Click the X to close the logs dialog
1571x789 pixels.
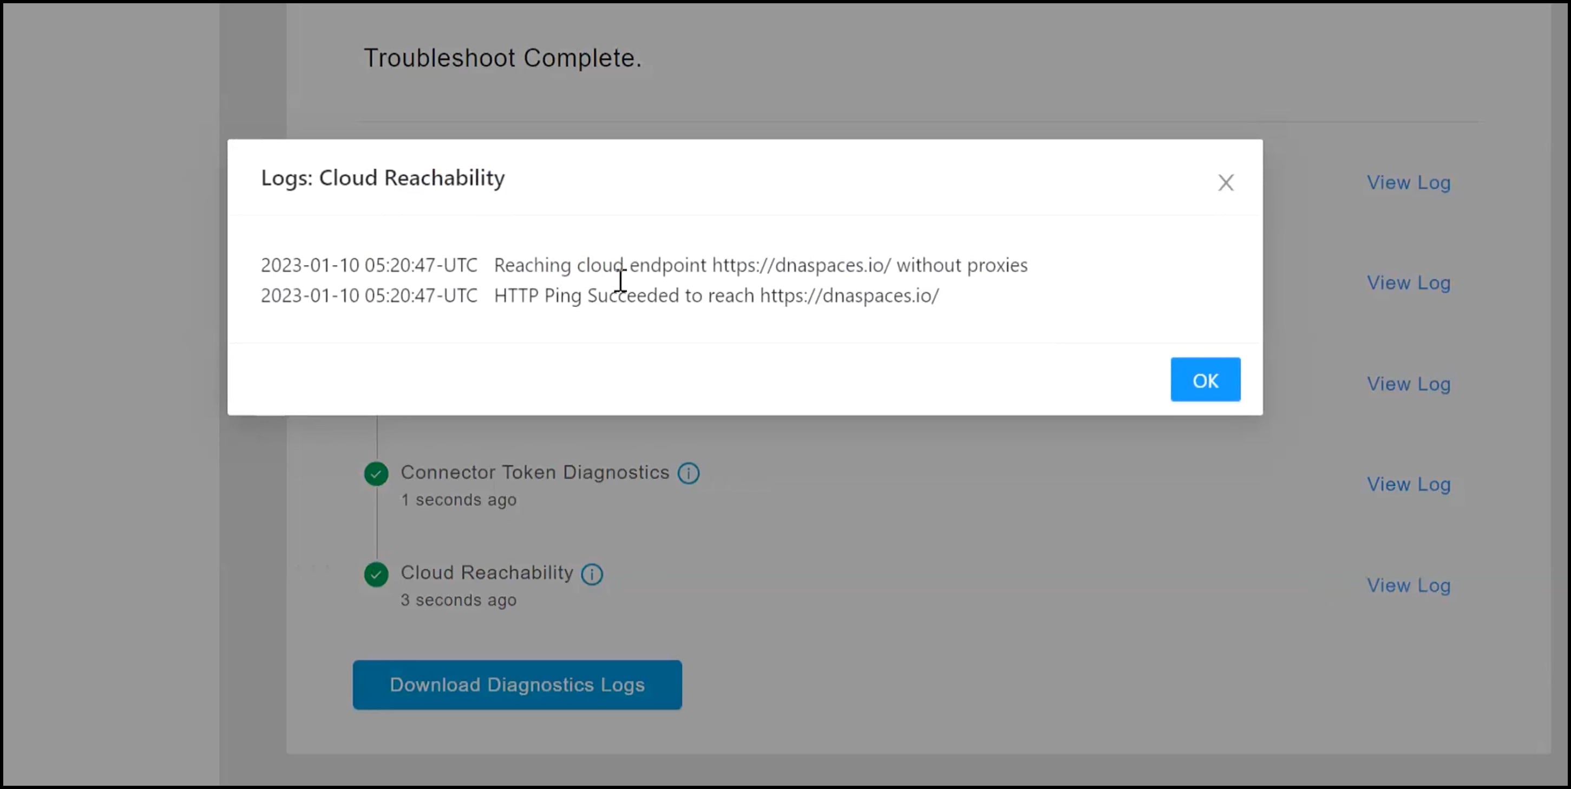point(1226,182)
